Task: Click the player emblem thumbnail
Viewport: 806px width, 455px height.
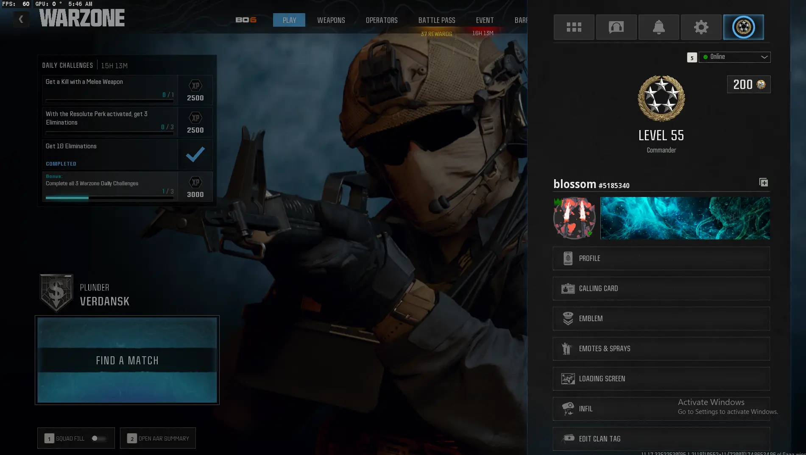Action: (x=574, y=218)
